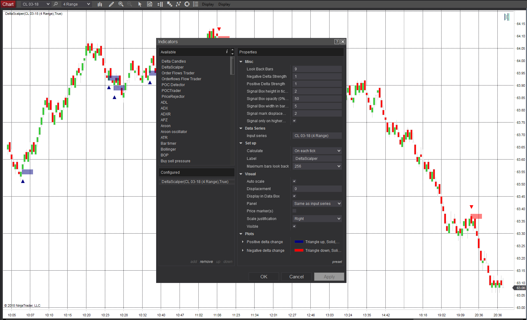Open the data series icon
This screenshot has height=320, width=527.
tap(169, 4)
